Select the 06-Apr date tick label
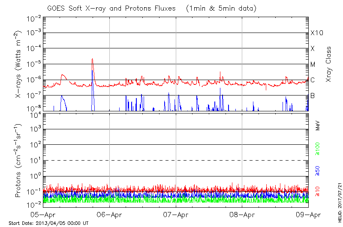343x227 pixels. coord(109,215)
